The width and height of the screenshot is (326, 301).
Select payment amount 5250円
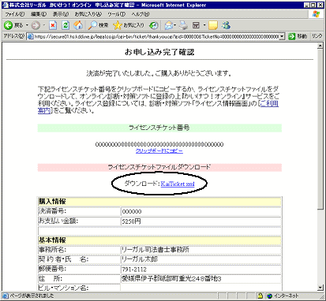[131, 221]
